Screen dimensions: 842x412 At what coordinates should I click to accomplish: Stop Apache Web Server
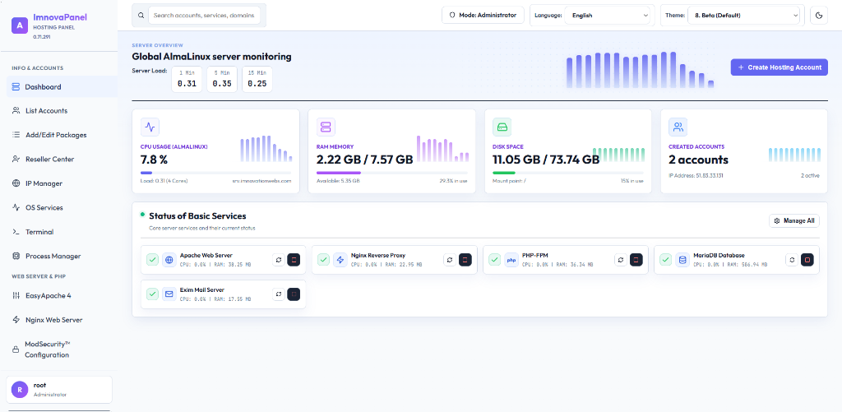[294, 260]
